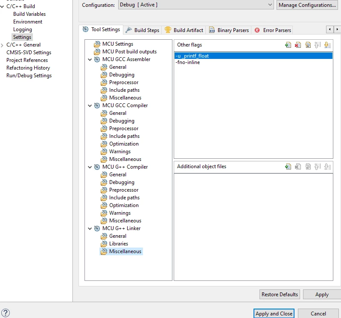Switch to the Tool Settings tab
This screenshot has width=341, height=318.
click(x=101, y=29)
